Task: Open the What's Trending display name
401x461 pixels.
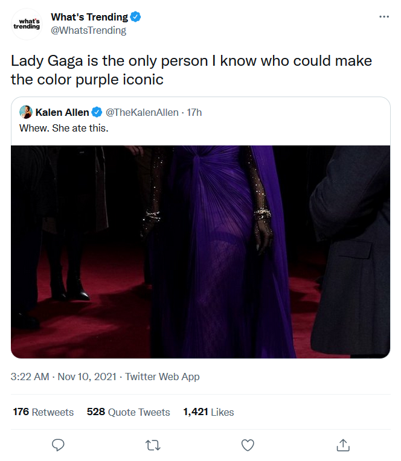Action: tap(89, 17)
